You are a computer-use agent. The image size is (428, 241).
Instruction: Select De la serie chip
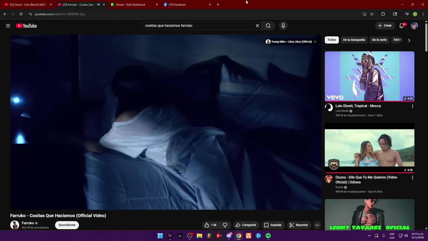[379, 40]
